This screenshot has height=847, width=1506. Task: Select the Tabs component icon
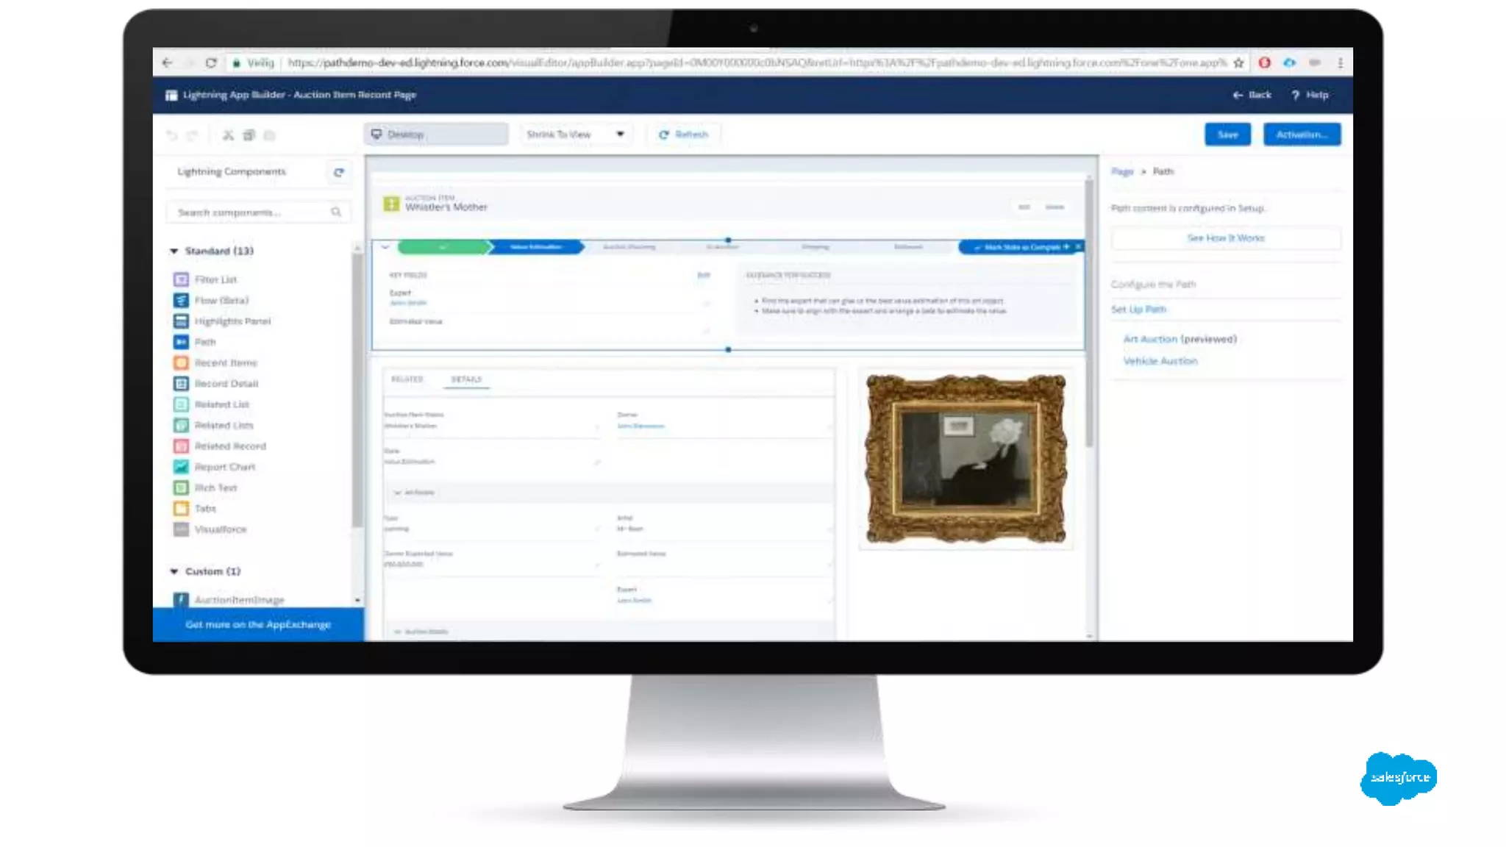[x=181, y=509]
